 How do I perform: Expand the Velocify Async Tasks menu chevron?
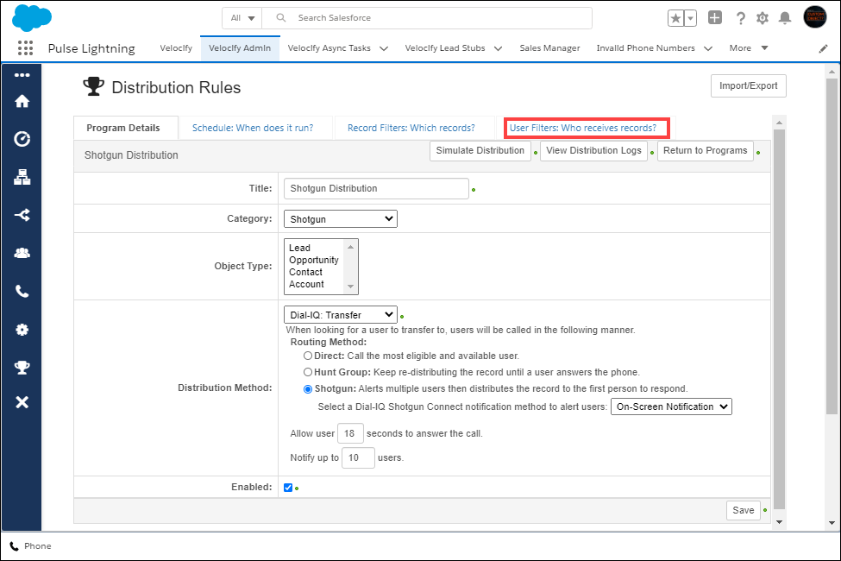click(x=384, y=48)
